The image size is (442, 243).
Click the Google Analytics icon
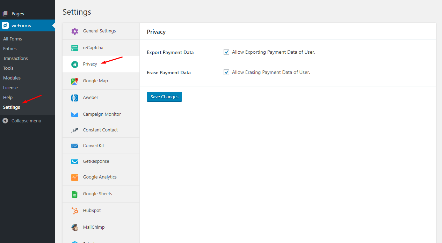[x=75, y=177]
